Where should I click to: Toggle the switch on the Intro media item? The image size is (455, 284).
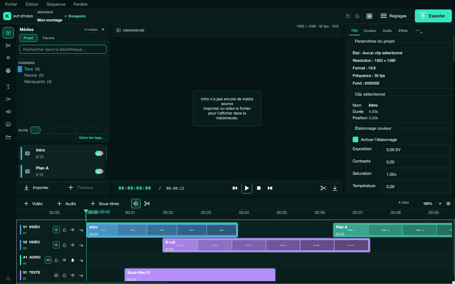click(x=99, y=153)
